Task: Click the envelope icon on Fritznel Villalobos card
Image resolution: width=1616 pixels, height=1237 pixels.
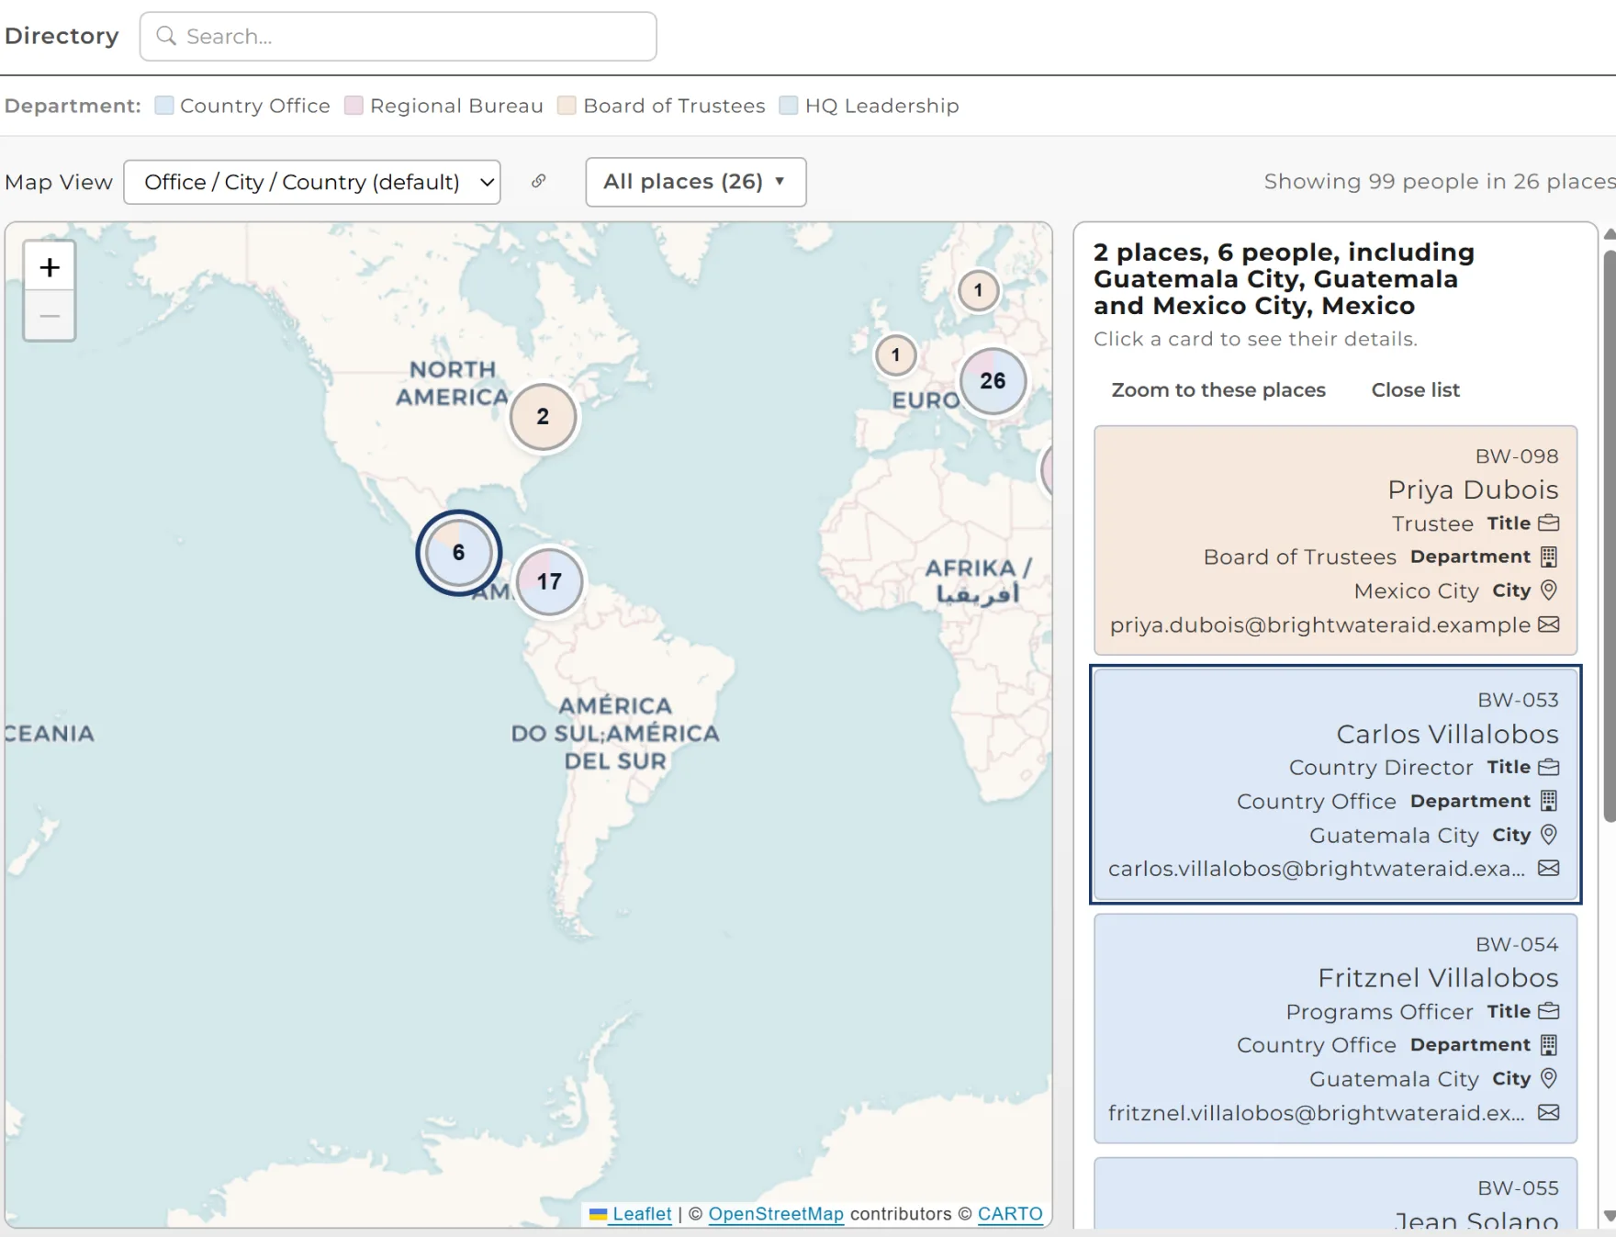Action: [1549, 1112]
